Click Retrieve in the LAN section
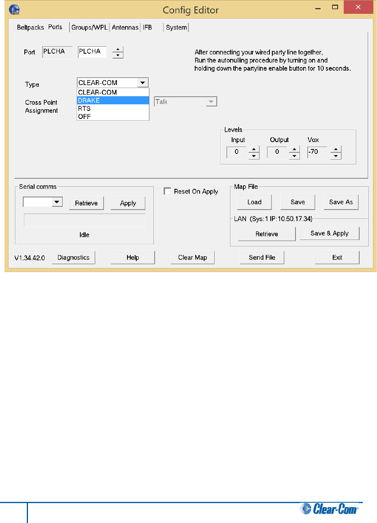This screenshot has height=523, width=377. (x=267, y=234)
